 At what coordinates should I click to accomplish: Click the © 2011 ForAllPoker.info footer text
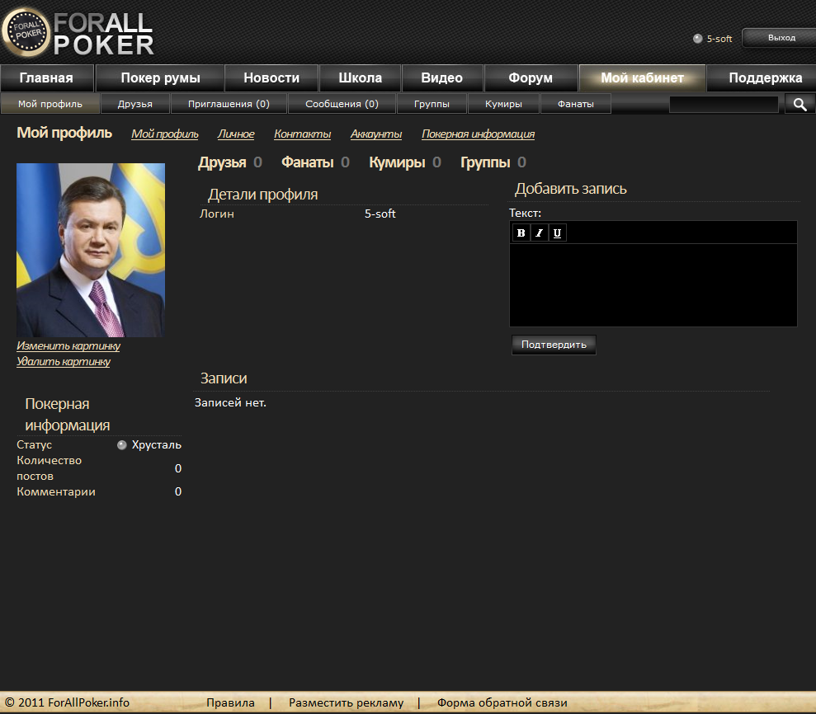(x=67, y=703)
